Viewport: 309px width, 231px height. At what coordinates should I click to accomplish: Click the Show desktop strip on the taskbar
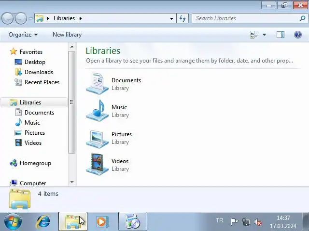tap(306, 221)
